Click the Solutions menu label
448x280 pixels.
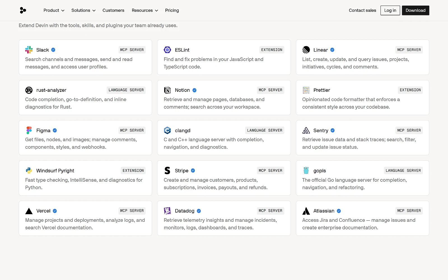81,10
